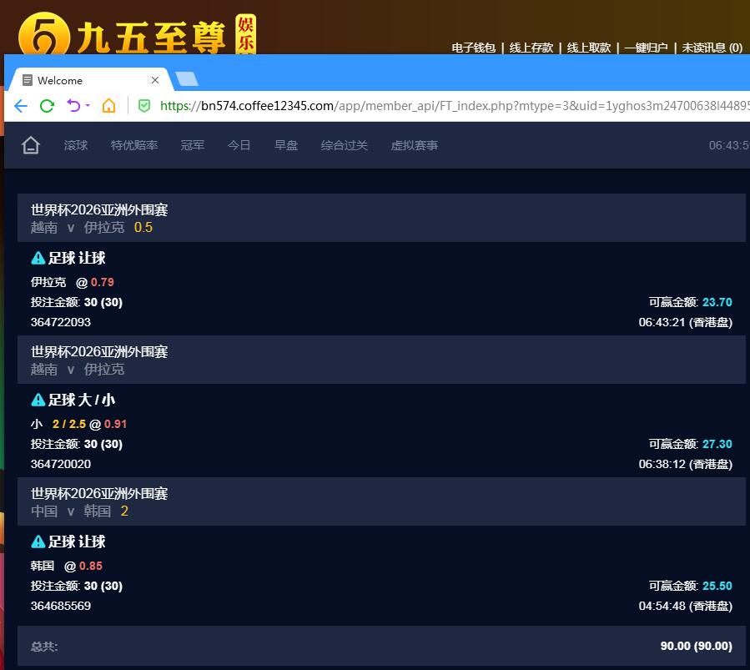The image size is (750, 670).
Task: Click the odds value 0.79
Action: [103, 282]
